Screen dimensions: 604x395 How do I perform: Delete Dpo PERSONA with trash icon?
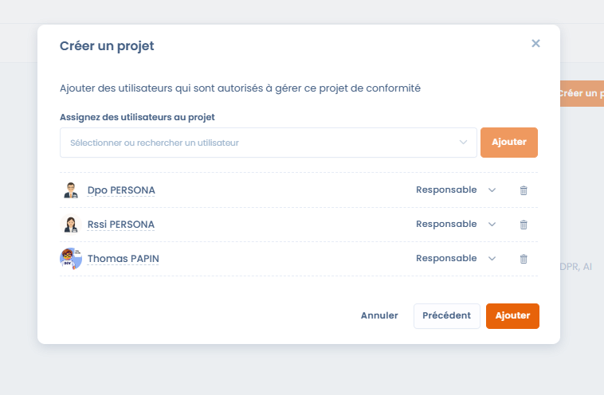pyautogui.click(x=524, y=190)
